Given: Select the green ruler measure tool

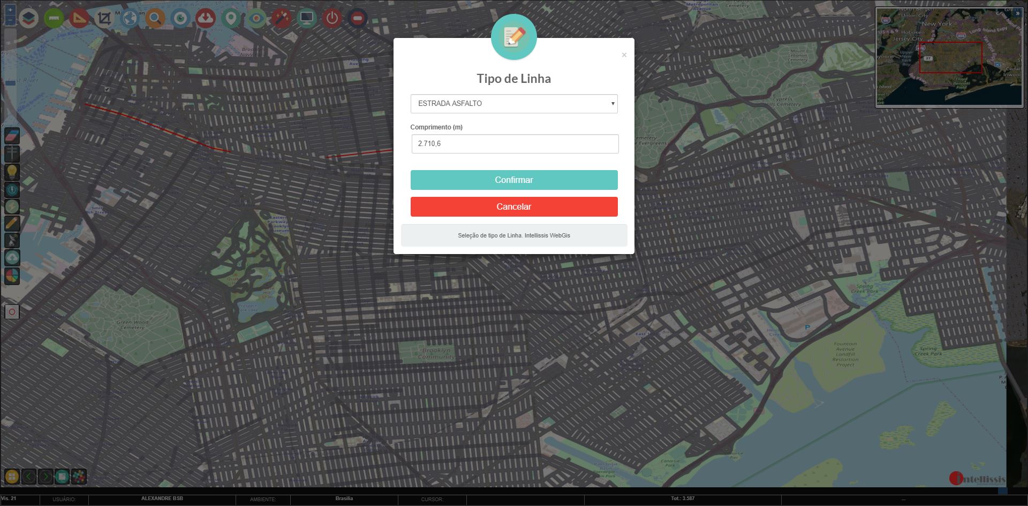Looking at the screenshot, I should (54, 18).
